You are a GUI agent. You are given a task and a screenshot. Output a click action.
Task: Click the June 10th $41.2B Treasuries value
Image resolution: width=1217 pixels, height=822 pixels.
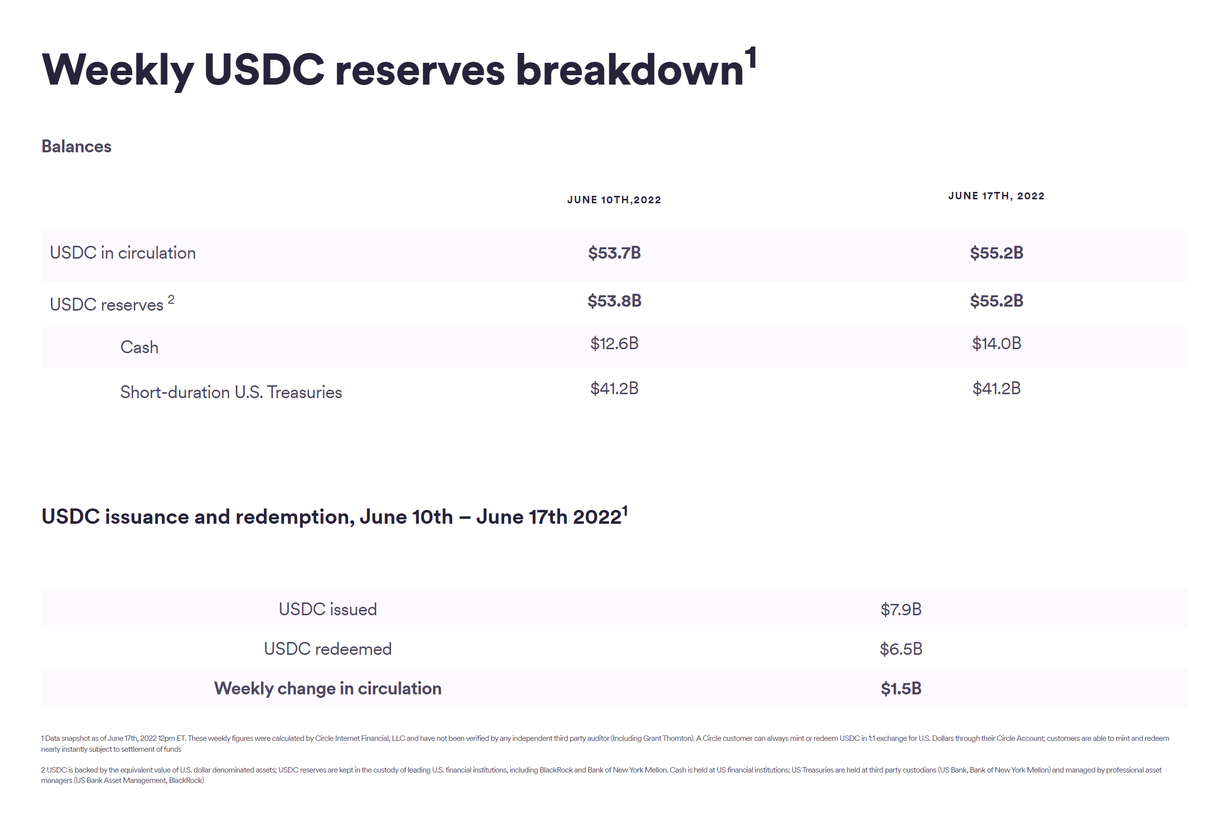point(614,389)
